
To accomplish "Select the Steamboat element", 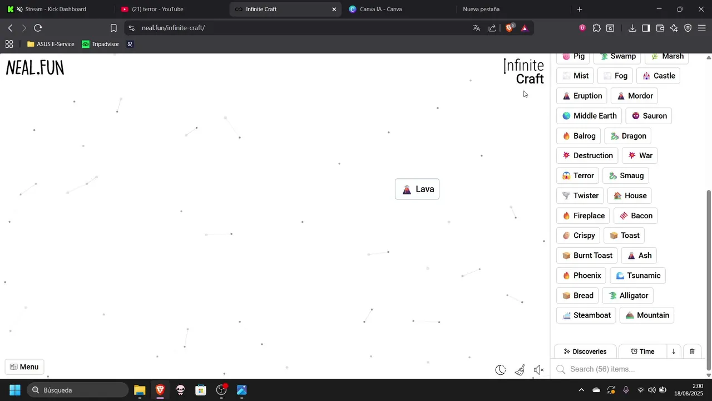I will click(586, 315).
